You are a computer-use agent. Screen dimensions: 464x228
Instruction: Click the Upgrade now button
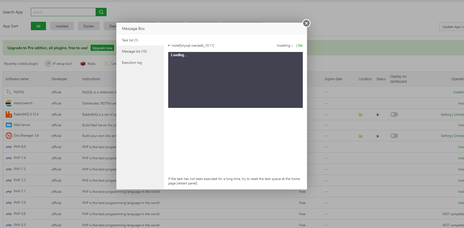coord(102,48)
